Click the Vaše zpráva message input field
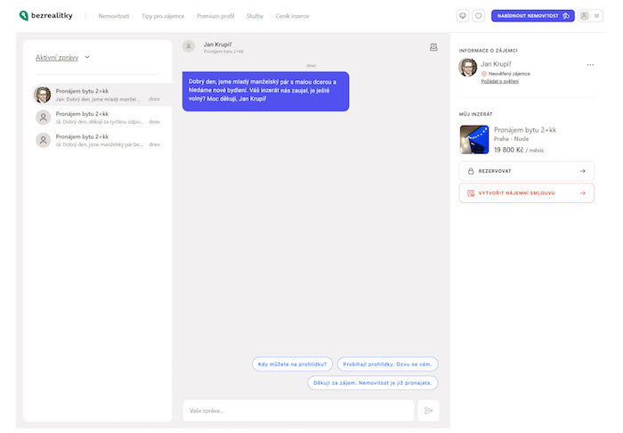This screenshot has width=623, height=433. (297, 411)
